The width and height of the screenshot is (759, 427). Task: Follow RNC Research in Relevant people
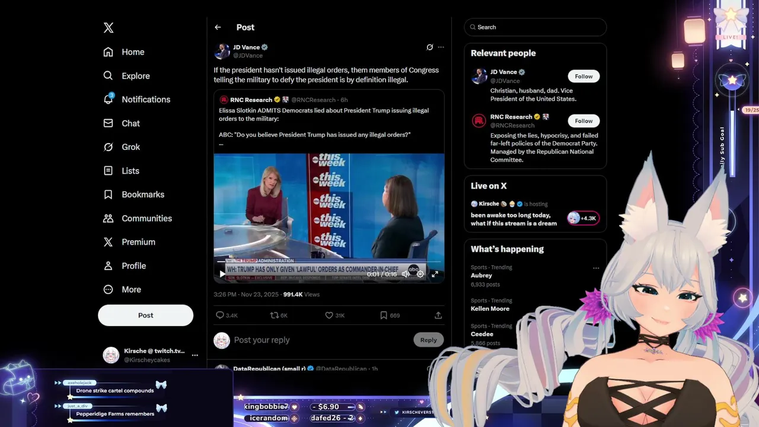coord(583,121)
